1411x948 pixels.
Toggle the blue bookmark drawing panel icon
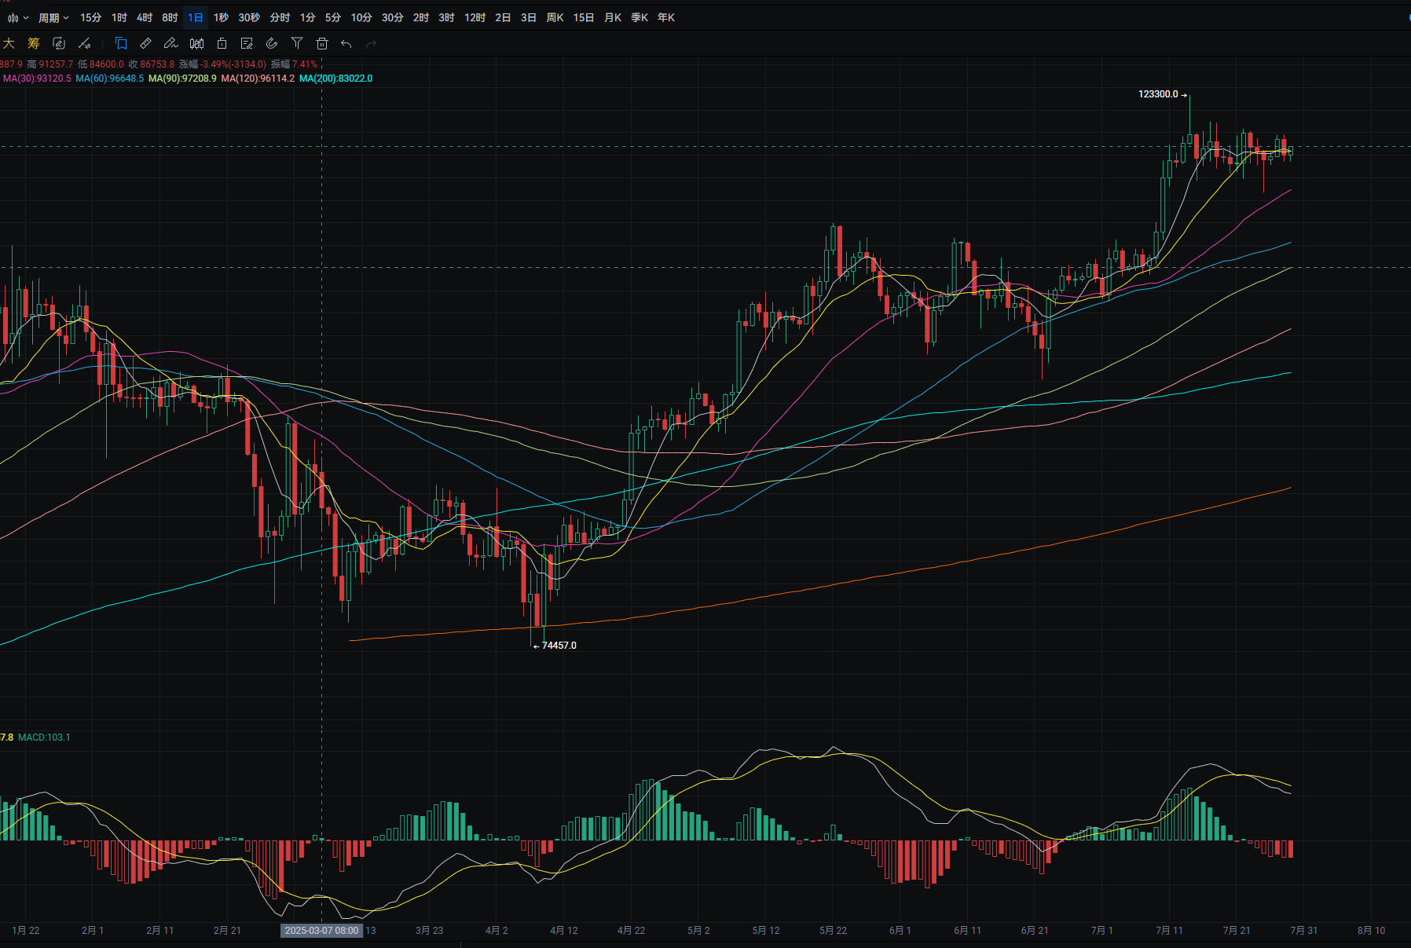121,44
